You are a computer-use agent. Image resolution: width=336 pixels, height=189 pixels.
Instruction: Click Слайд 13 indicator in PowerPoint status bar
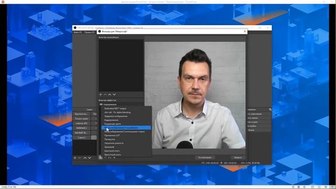pyautogui.click(x=8, y=187)
